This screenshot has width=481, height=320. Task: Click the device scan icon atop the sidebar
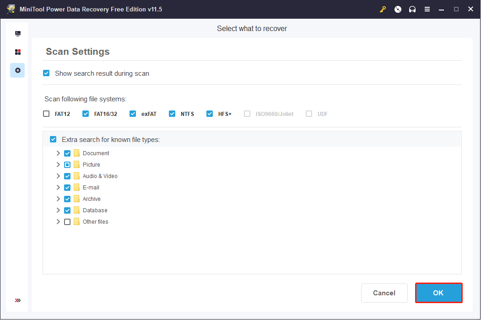click(17, 33)
